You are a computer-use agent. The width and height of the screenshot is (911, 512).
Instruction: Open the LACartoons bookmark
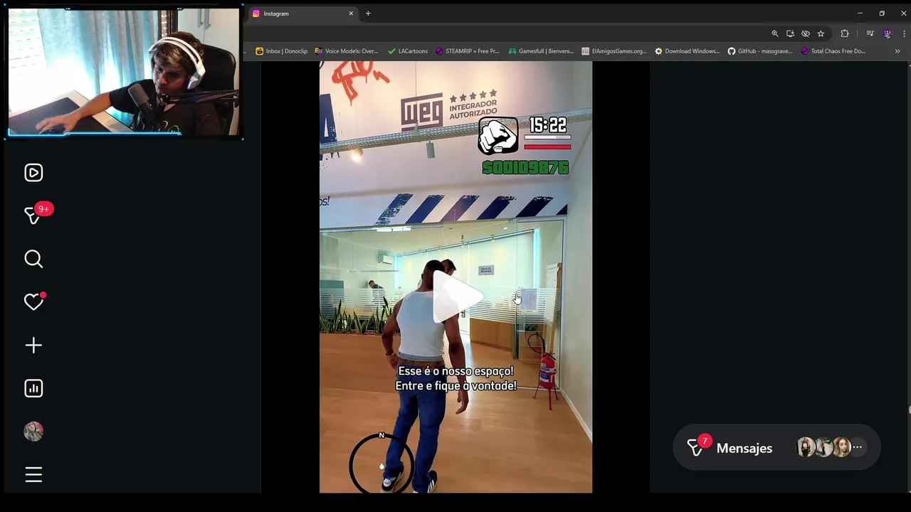pyautogui.click(x=408, y=51)
